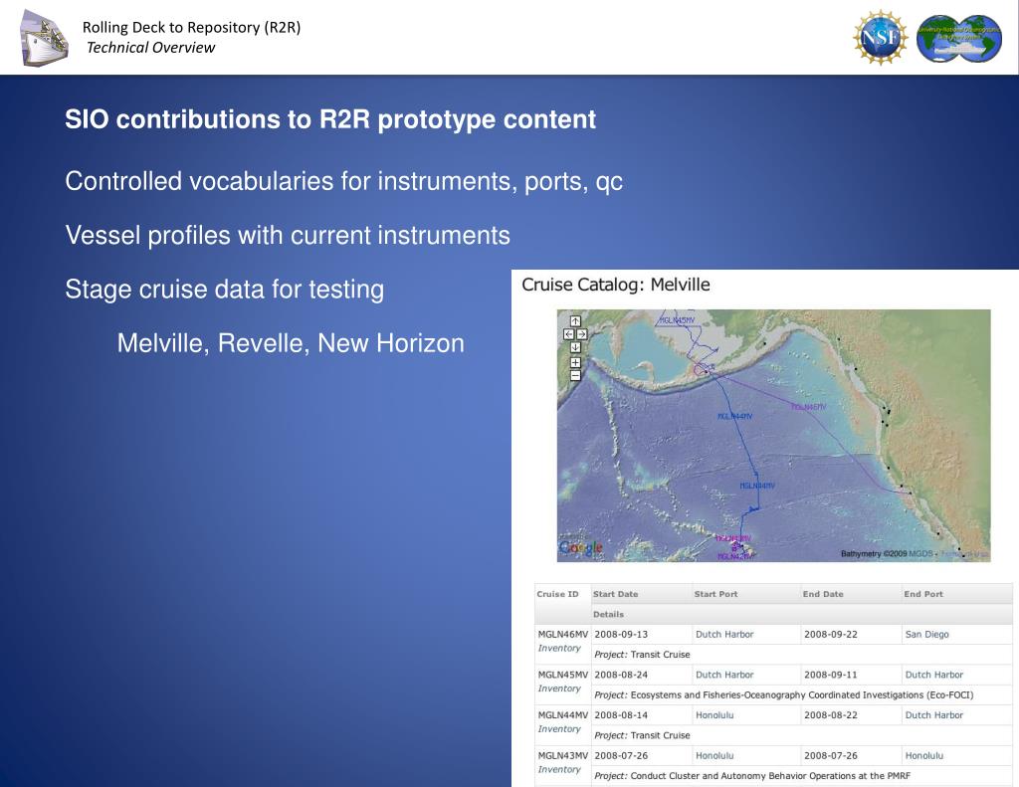Open Inventory for cruise MGLN45MV

click(x=559, y=689)
